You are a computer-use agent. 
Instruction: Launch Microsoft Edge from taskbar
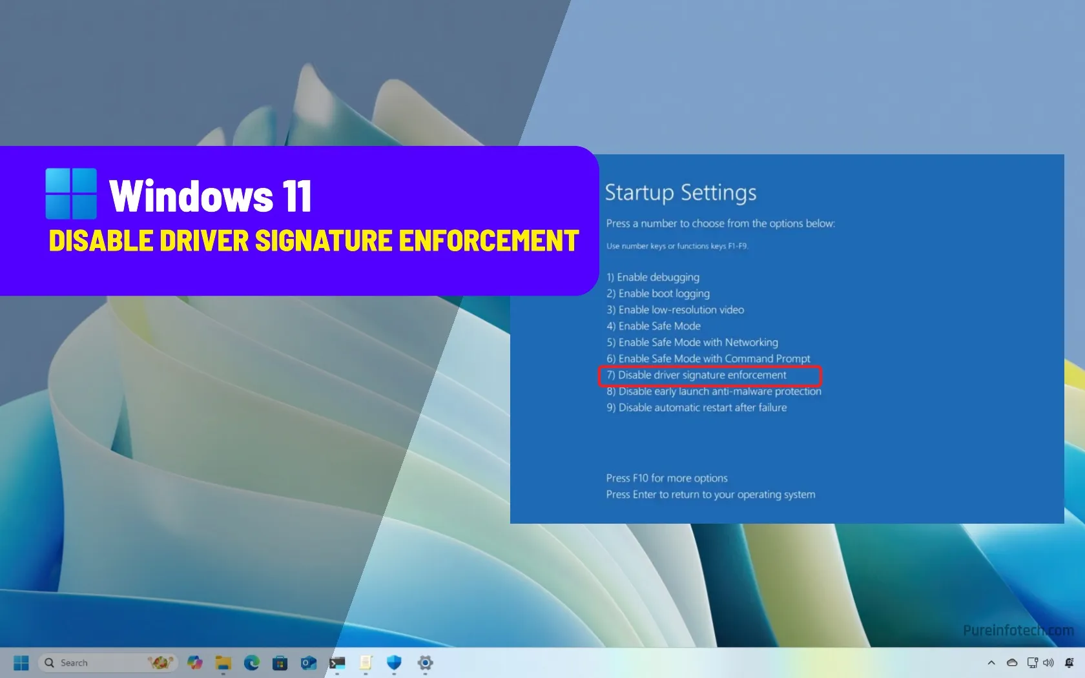(252, 663)
